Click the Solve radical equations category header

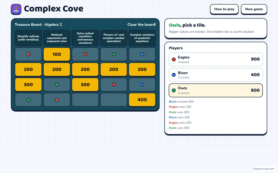[x=85, y=38]
